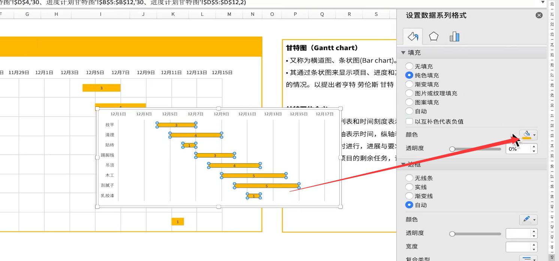Select the 木工 bar in the chart

[254, 175]
